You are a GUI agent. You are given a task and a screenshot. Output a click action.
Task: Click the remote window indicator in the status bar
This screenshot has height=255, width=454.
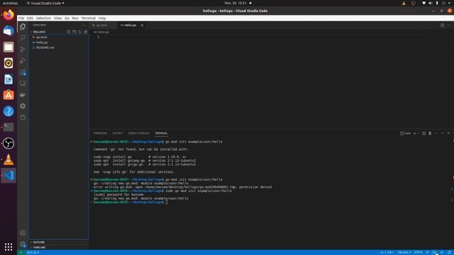click(x=21, y=252)
